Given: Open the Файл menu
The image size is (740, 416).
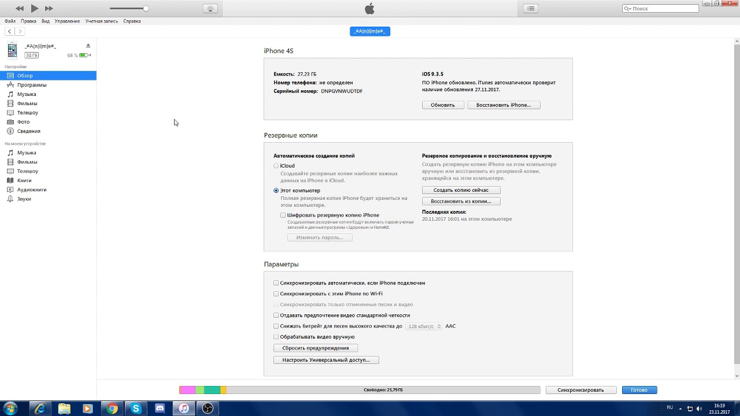Looking at the screenshot, I should [x=10, y=21].
